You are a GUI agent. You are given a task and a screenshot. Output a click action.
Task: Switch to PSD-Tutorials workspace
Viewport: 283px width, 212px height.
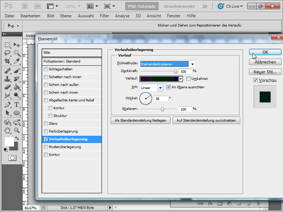pyautogui.click(x=142, y=6)
